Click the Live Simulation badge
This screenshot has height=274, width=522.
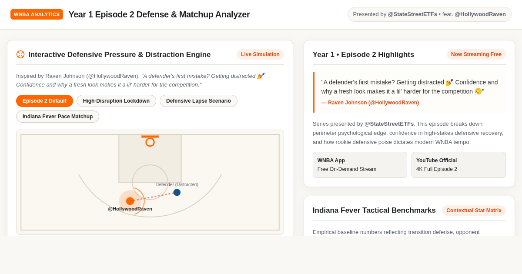[260, 54]
